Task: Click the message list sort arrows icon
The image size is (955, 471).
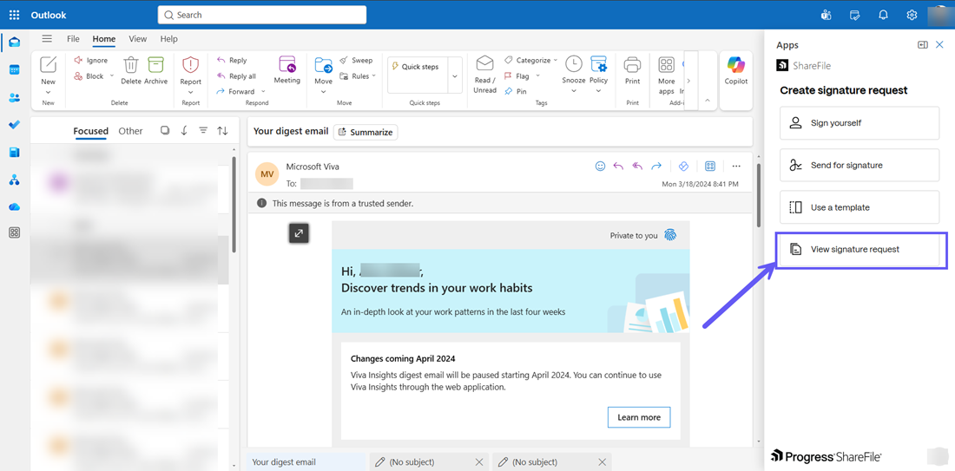Action: (x=223, y=131)
